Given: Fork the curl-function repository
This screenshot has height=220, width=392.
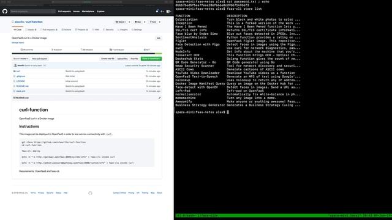Looking at the screenshot, I should (153, 22).
